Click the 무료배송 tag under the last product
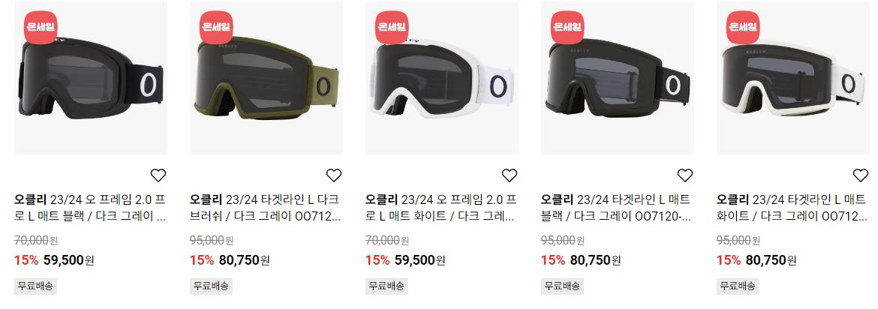 [x=738, y=286]
